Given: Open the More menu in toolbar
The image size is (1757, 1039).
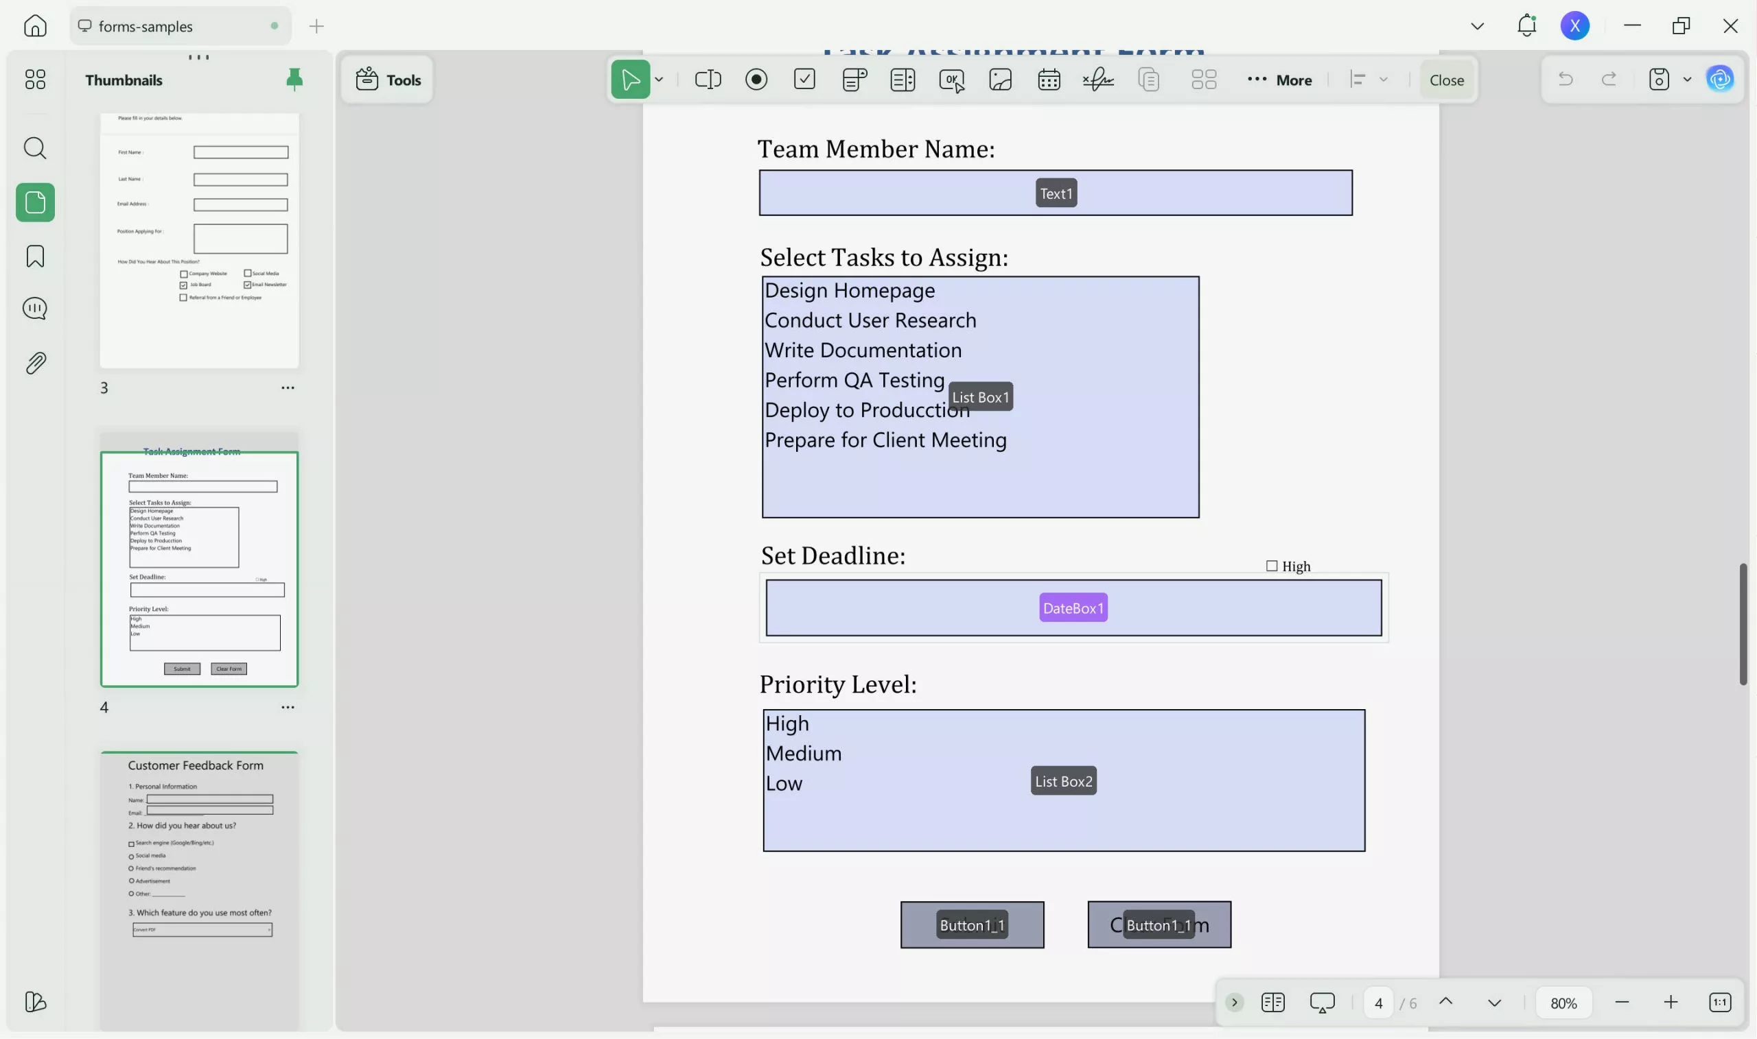Looking at the screenshot, I should [1281, 79].
